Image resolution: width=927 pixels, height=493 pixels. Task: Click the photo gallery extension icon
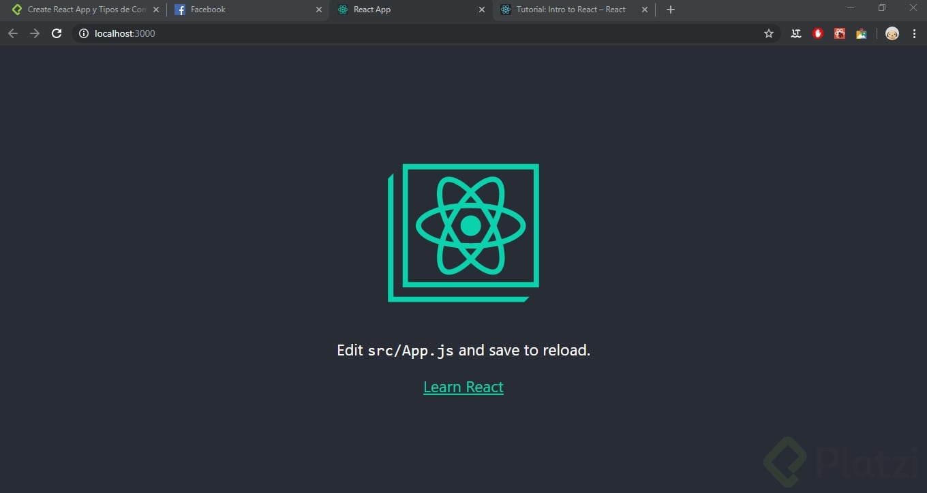click(x=861, y=33)
